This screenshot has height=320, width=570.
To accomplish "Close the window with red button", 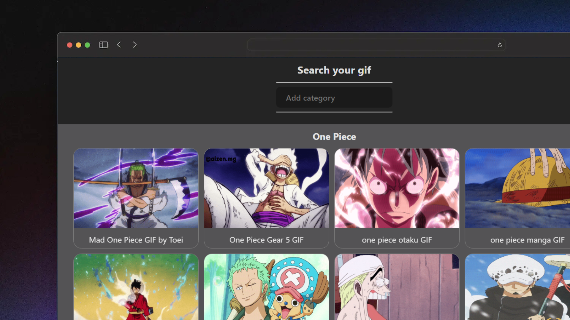I will tap(70, 45).
